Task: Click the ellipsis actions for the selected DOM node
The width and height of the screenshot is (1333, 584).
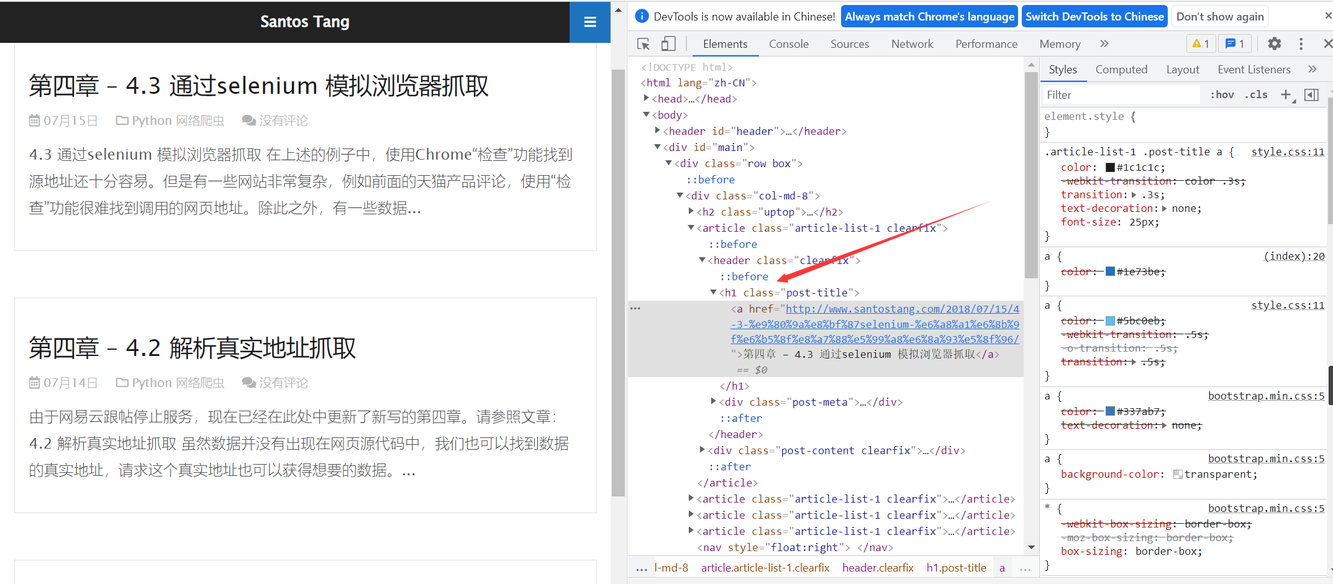Action: pos(635,308)
